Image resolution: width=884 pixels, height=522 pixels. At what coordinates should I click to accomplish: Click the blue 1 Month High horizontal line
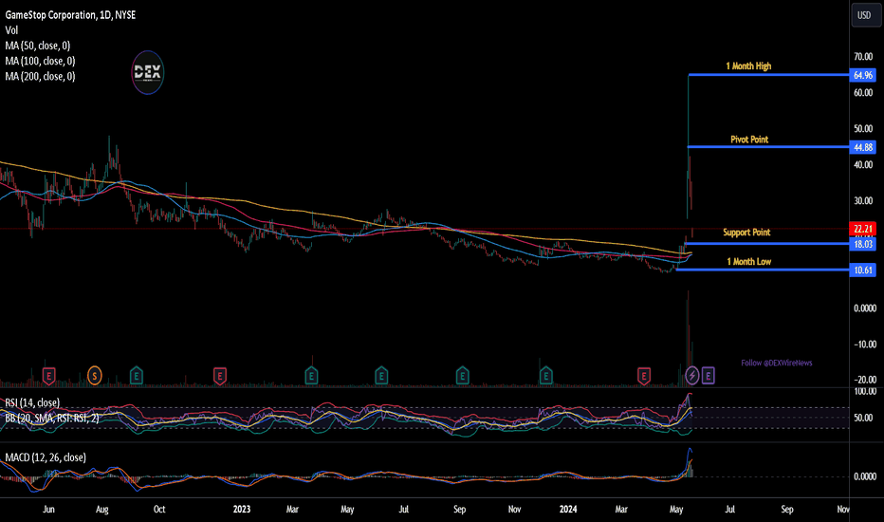[768, 74]
